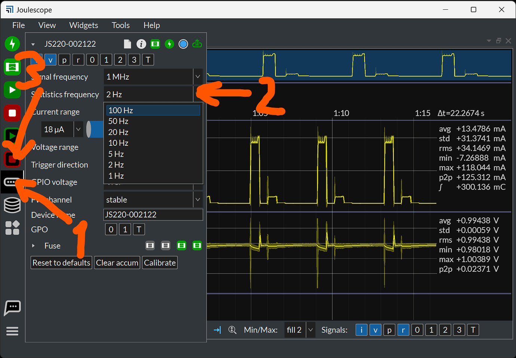Image resolution: width=516 pixels, height=358 pixels.
Task: Click the current range slider handle
Action: coord(89,129)
